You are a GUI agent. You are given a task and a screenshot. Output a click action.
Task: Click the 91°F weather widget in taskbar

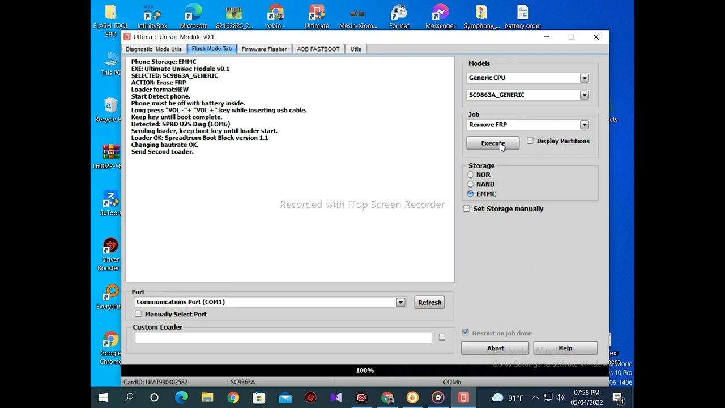point(507,398)
